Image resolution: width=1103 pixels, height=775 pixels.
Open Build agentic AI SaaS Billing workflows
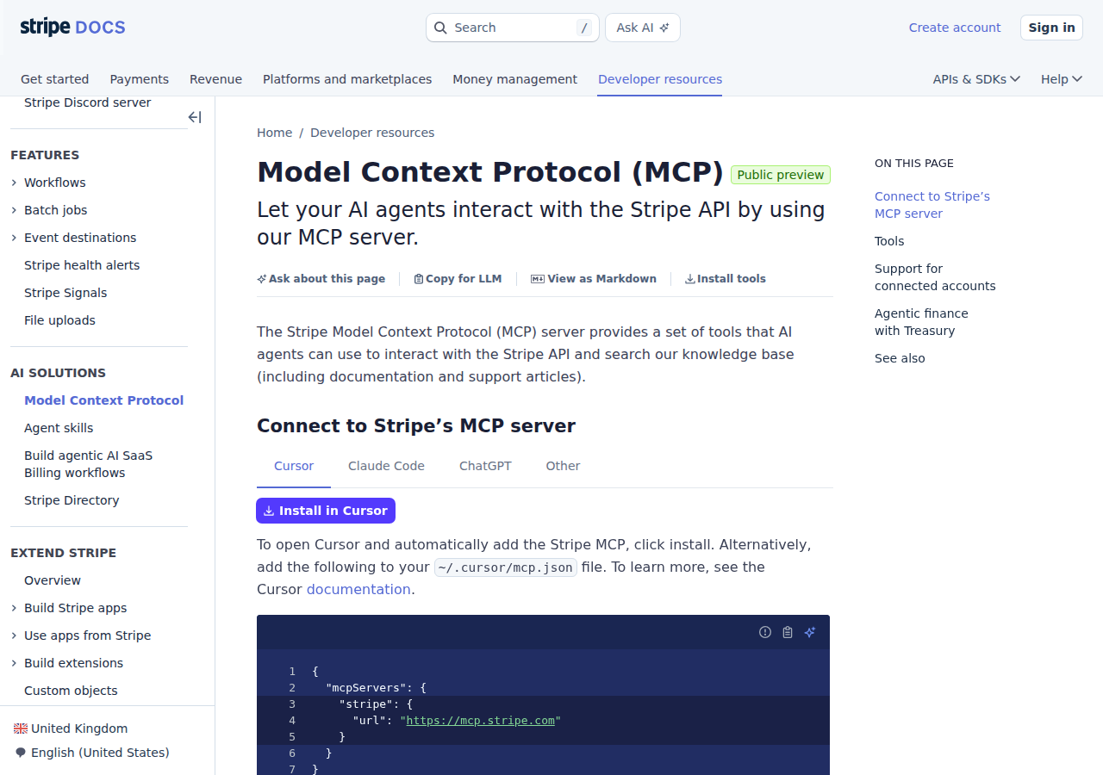88,464
